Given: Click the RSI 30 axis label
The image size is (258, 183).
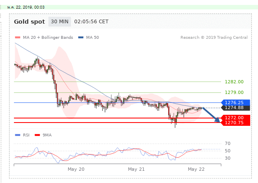Looking at the screenshot, I should click(x=228, y=158).
